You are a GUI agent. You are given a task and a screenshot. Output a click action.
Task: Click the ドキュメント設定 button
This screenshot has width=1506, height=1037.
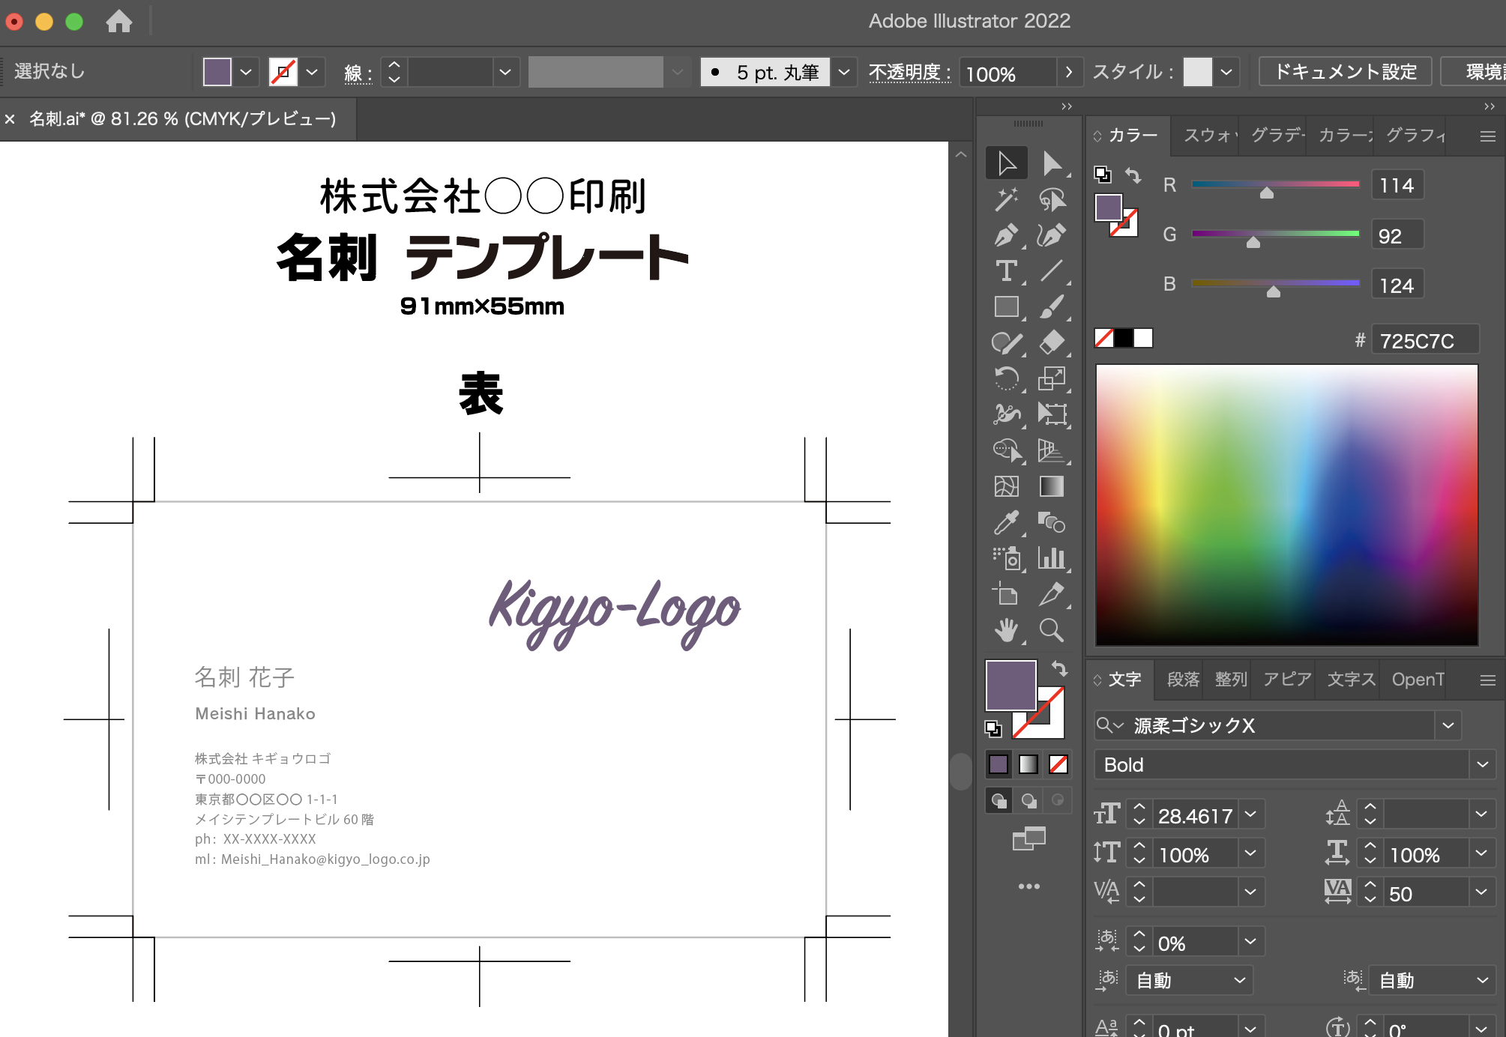pos(1346,72)
